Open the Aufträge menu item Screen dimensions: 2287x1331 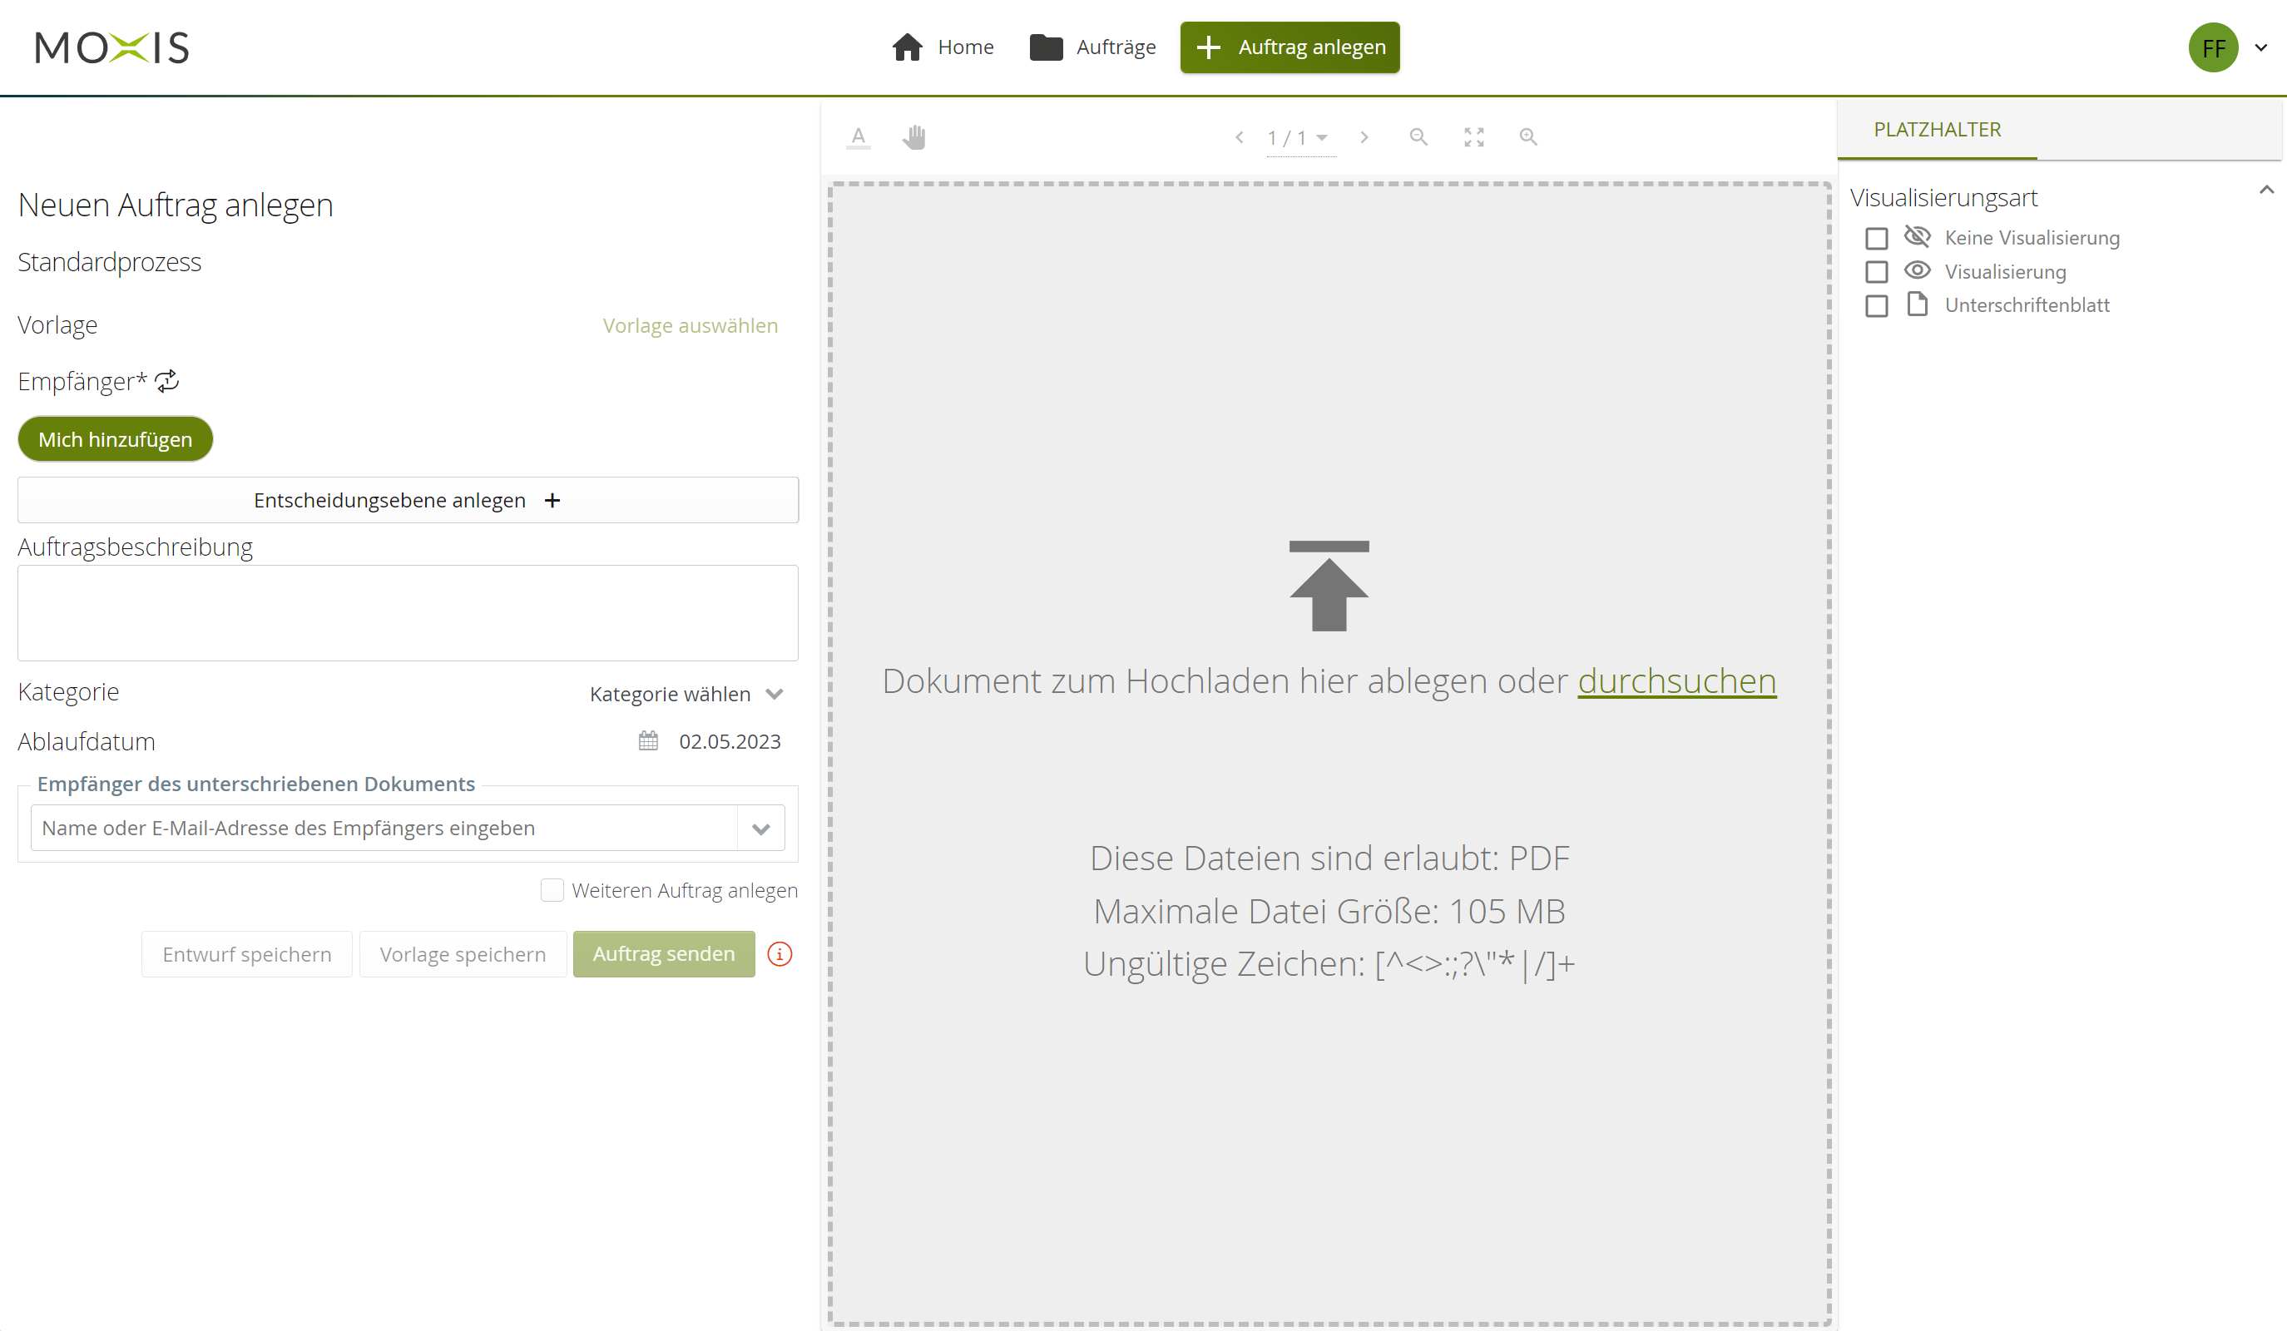1092,47
